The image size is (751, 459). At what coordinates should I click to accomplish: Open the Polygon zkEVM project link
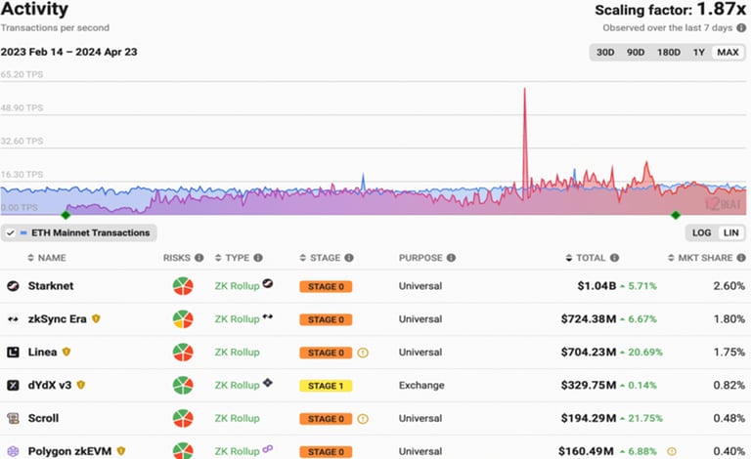click(69, 451)
